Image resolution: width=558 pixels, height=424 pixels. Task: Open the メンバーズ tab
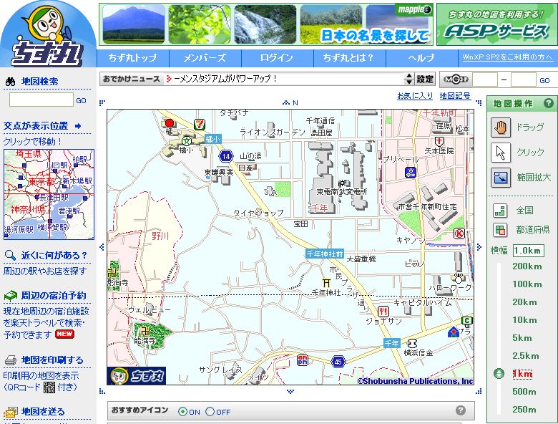[205, 58]
